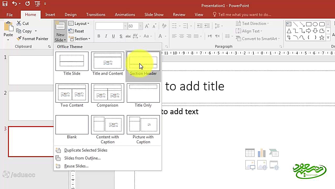The height and width of the screenshot is (189, 335).
Task: Increase the list indent level
Action: click(x=207, y=26)
